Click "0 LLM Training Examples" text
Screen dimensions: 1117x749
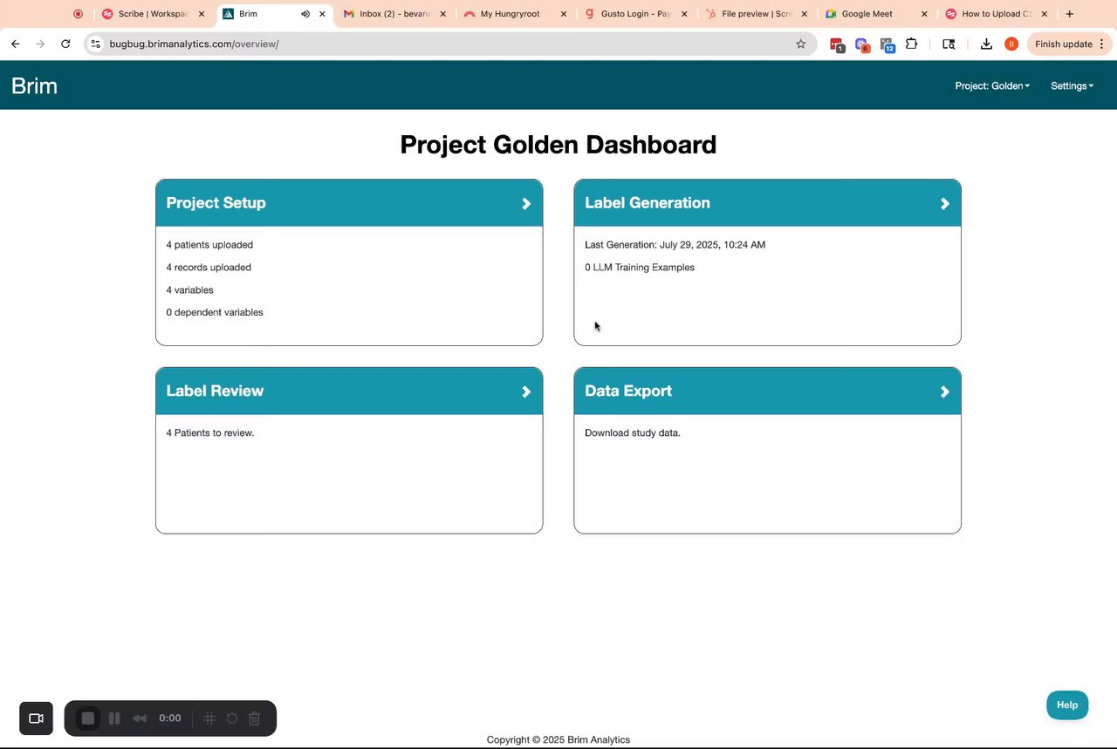pos(640,268)
